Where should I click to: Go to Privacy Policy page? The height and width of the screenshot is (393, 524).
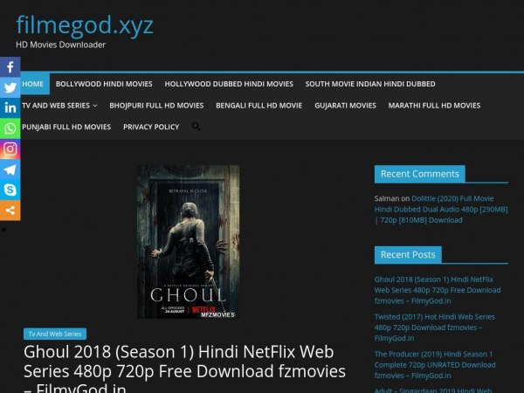point(151,127)
